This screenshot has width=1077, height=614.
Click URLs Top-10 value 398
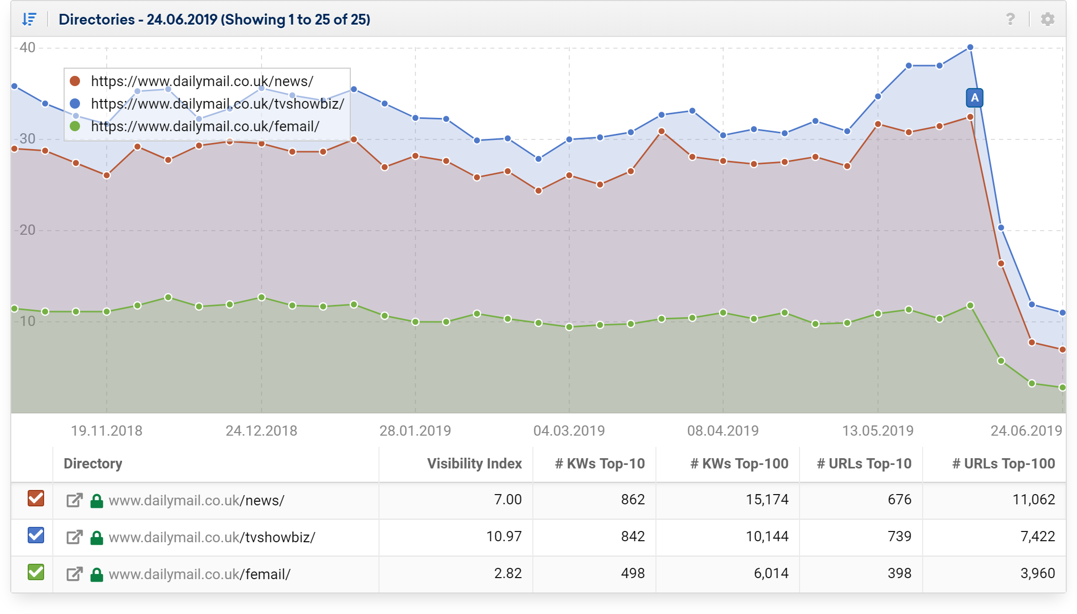tap(900, 574)
